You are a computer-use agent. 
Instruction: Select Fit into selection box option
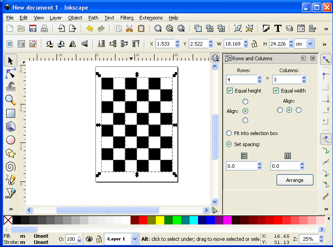coord(229,133)
